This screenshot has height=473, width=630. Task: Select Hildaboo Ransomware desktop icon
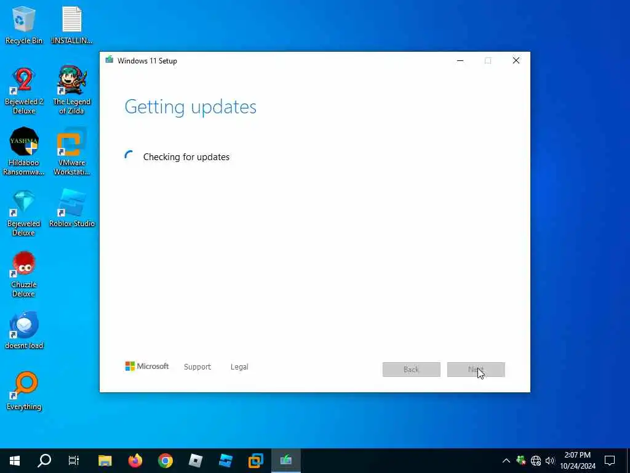pyautogui.click(x=24, y=152)
